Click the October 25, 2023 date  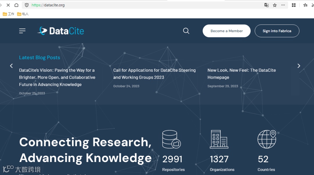[x=32, y=93]
